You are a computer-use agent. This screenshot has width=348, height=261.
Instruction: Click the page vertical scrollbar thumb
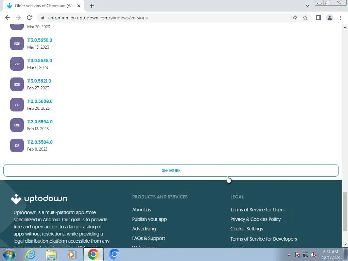[345, 211]
